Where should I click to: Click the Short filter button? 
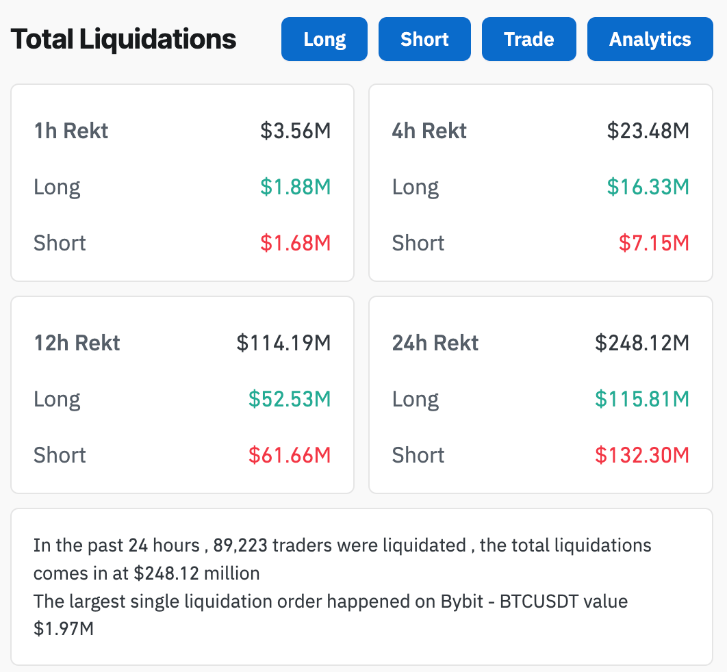(x=424, y=39)
